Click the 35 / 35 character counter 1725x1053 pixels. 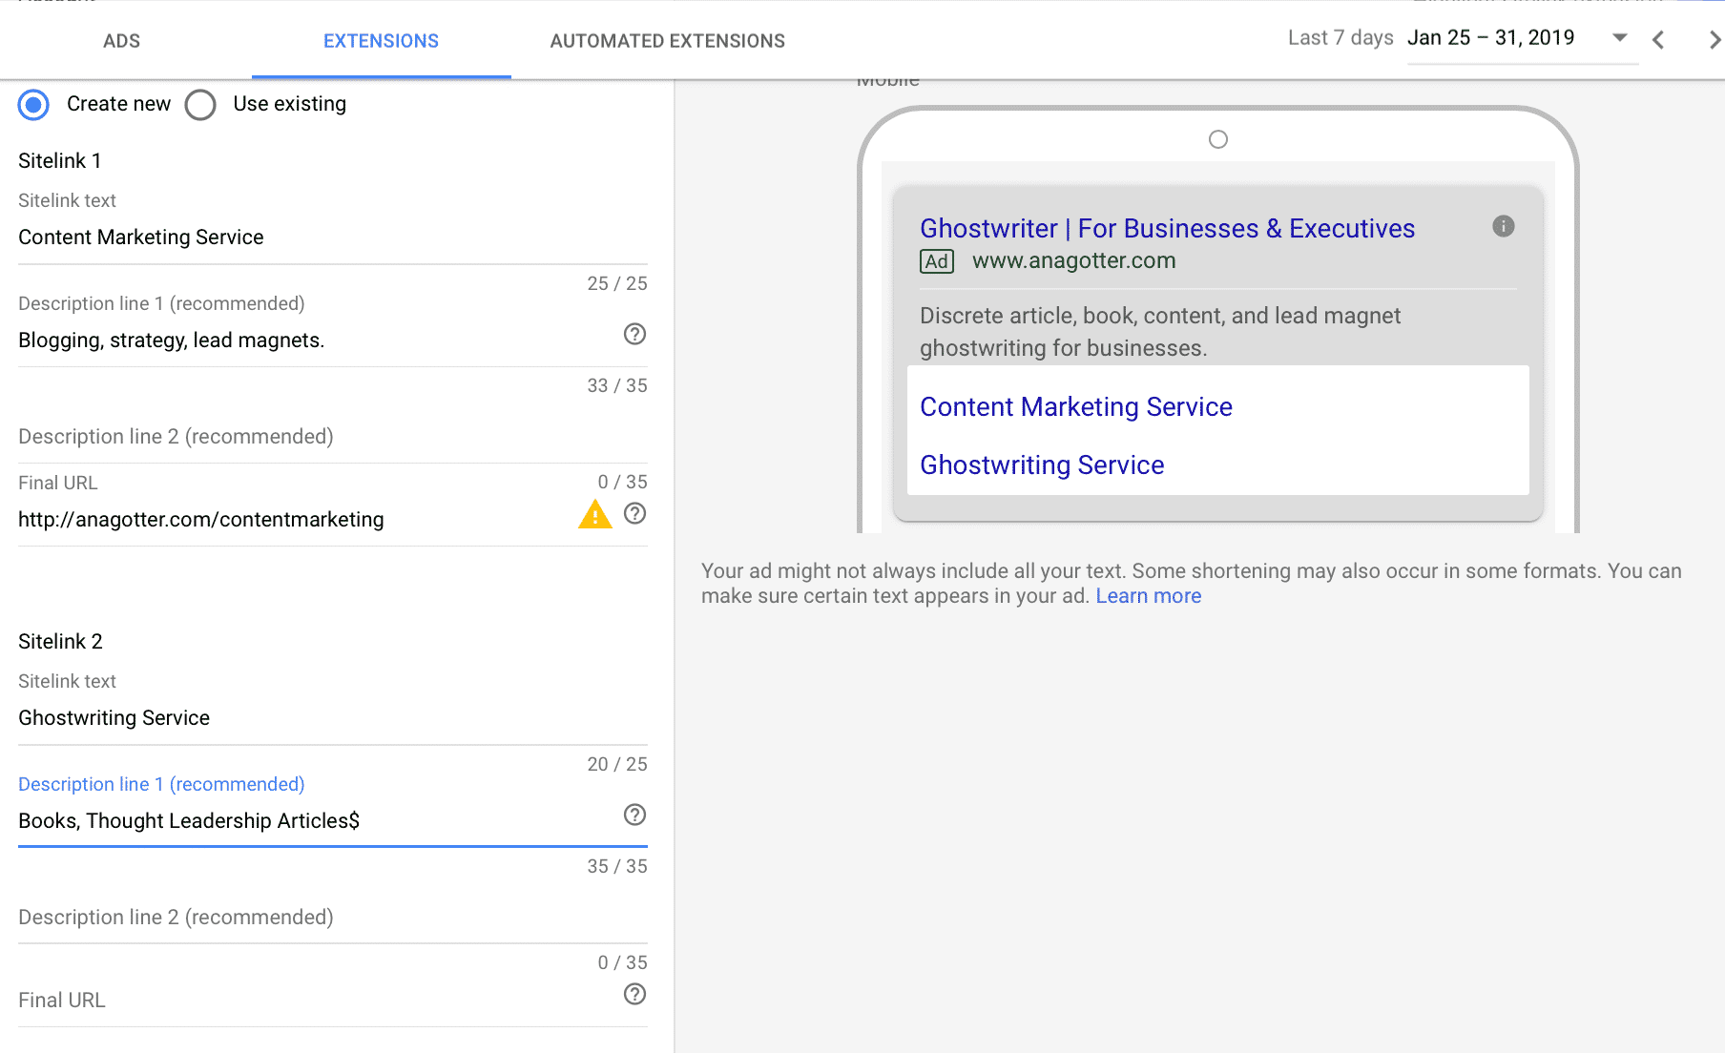coord(617,866)
